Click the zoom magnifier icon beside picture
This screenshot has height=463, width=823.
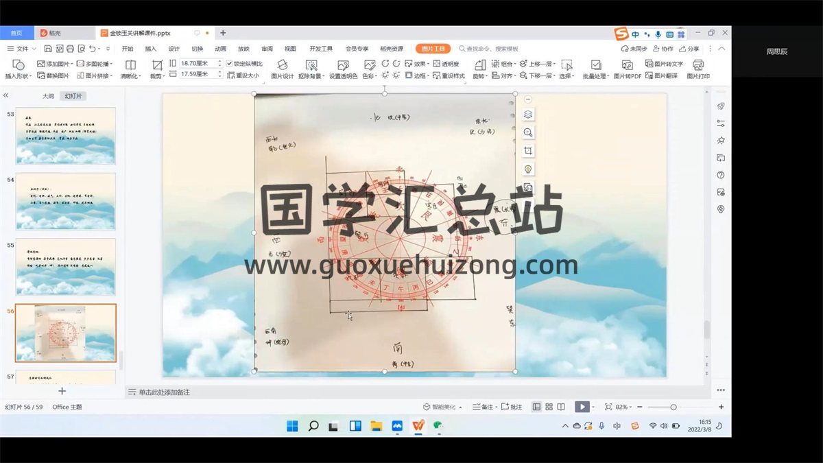point(528,132)
